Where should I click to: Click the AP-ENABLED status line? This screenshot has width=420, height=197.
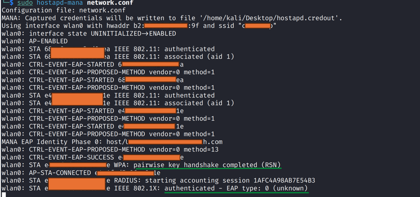click(48, 41)
